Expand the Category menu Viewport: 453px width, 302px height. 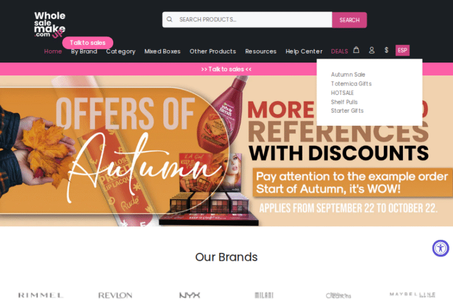[x=120, y=51]
